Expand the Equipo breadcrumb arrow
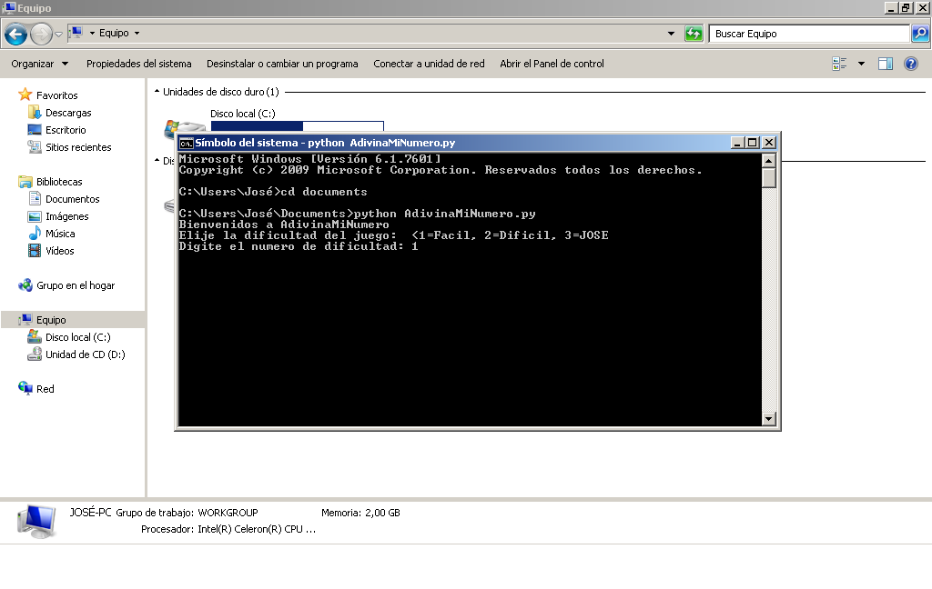Screen dimensions: 932x589 pos(137,34)
